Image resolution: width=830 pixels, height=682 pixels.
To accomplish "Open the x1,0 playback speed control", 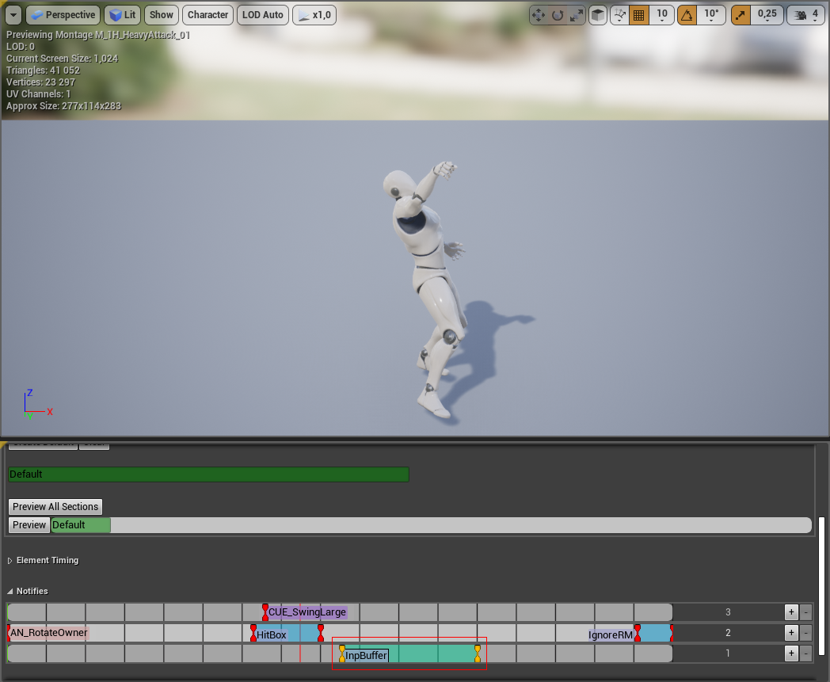I will [314, 15].
